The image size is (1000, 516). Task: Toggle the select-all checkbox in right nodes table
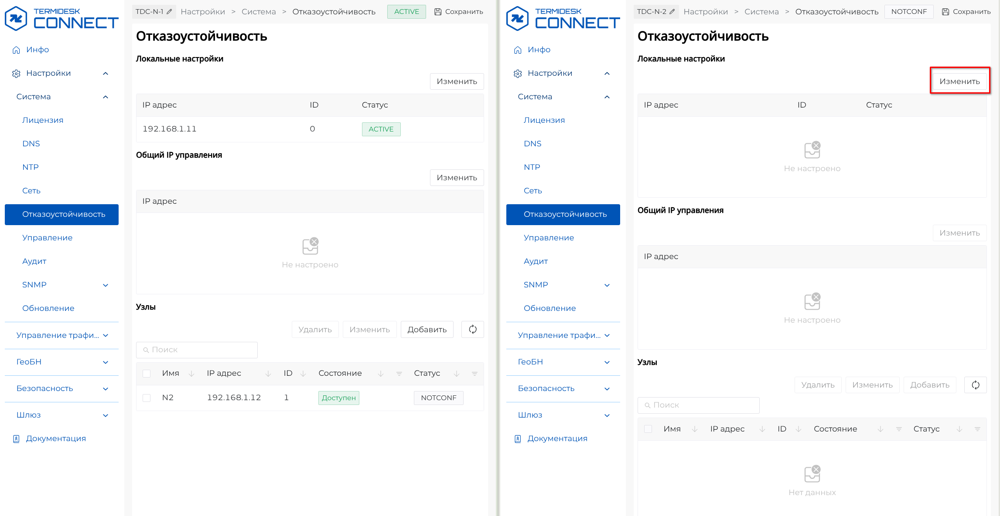click(x=648, y=429)
